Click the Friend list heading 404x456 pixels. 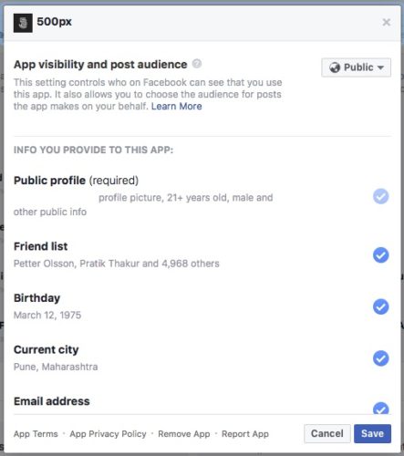pos(41,246)
